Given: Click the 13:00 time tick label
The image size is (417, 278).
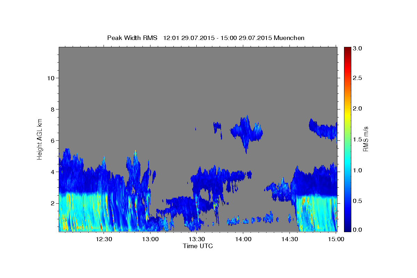Looking at the screenshot, I should tap(150, 239).
